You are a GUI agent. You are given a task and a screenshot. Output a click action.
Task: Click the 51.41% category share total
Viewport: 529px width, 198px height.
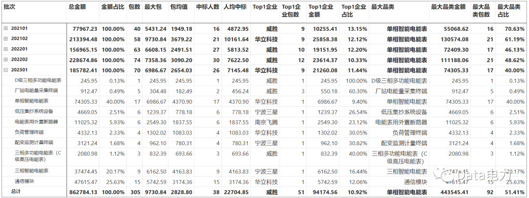[515, 192]
